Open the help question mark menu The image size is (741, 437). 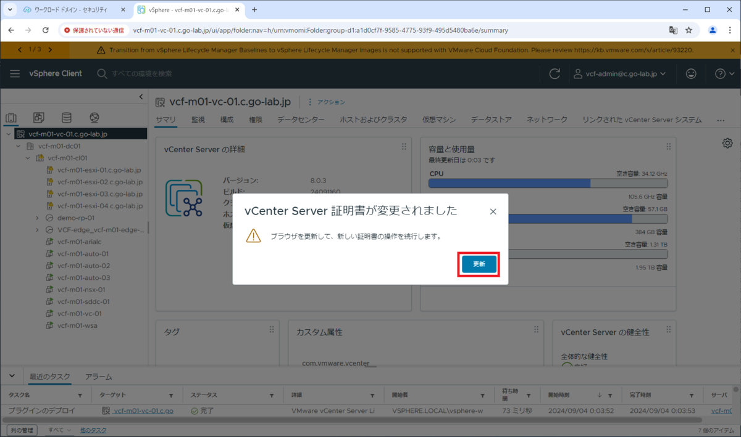pos(724,73)
